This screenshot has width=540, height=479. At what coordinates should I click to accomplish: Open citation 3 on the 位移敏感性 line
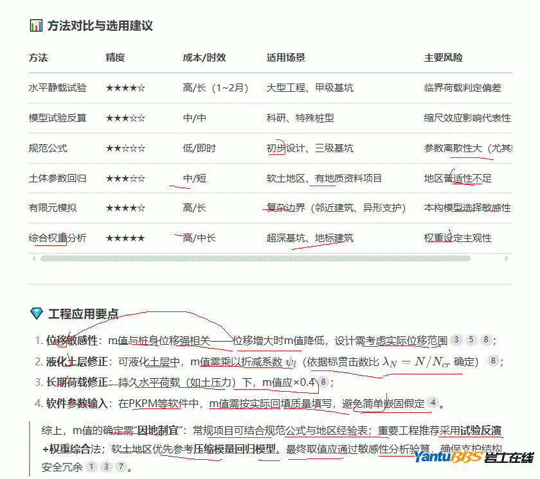click(456, 340)
